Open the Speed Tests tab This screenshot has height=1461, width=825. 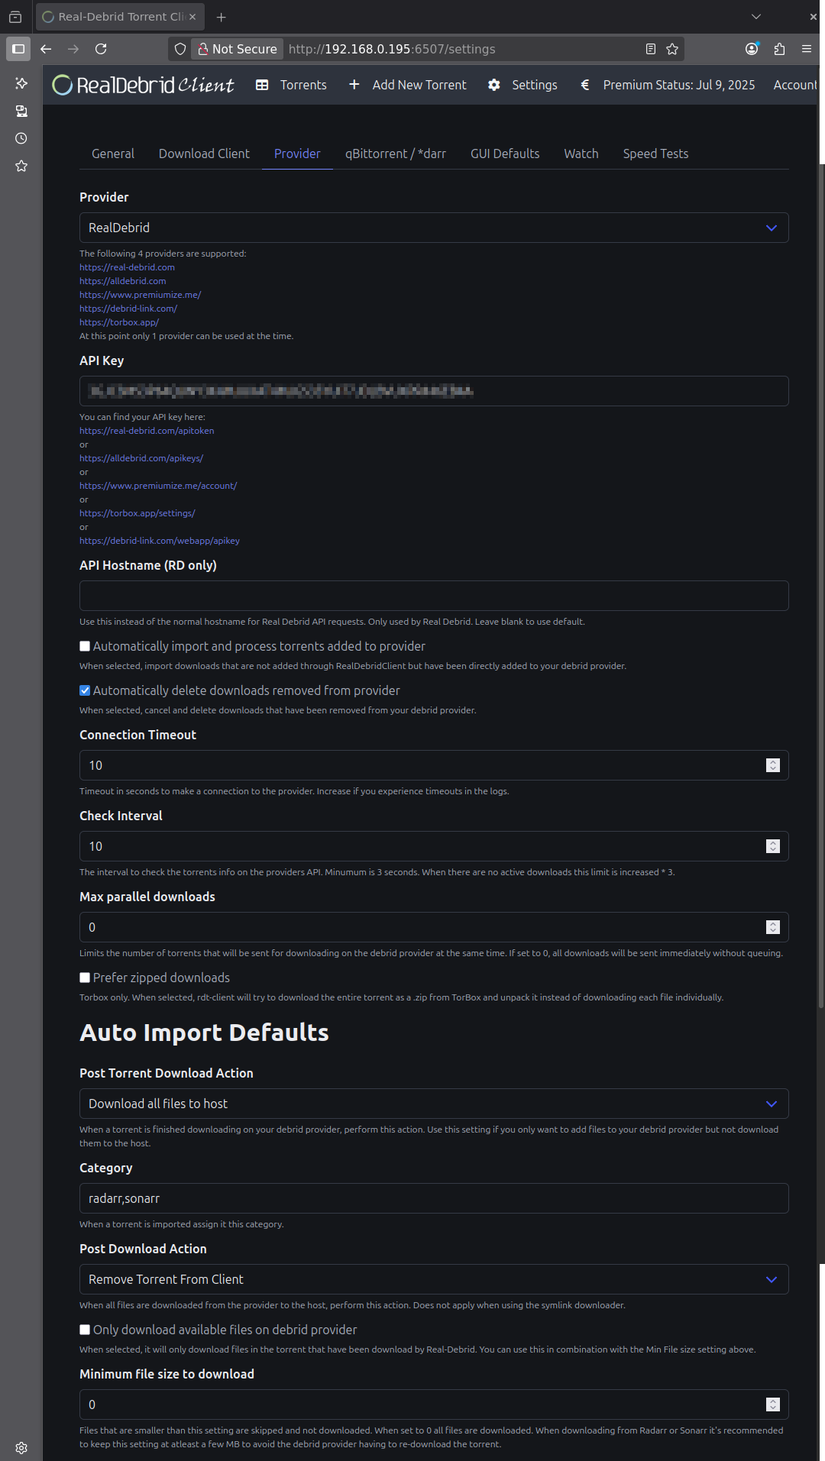(655, 154)
